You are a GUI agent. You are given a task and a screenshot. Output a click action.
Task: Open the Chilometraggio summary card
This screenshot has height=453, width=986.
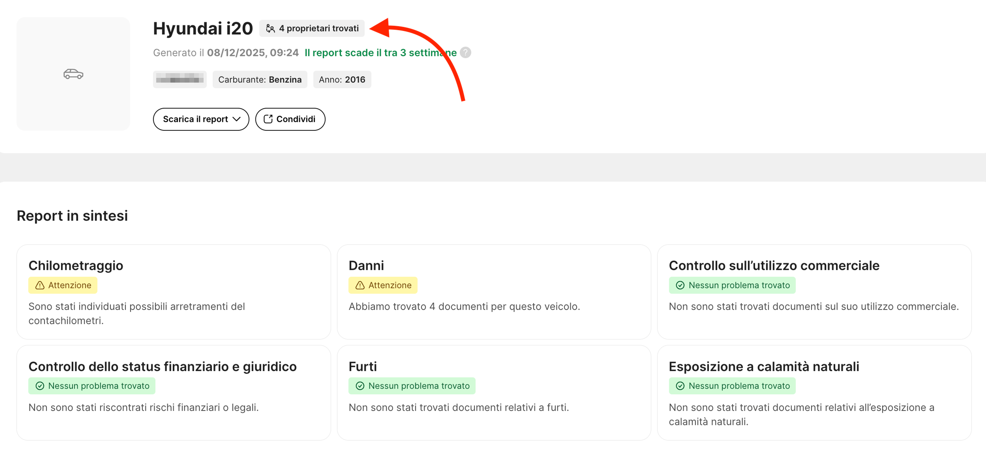173,292
